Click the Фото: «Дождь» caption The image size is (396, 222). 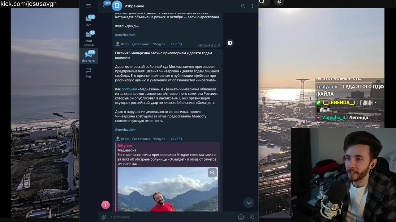pos(127,26)
